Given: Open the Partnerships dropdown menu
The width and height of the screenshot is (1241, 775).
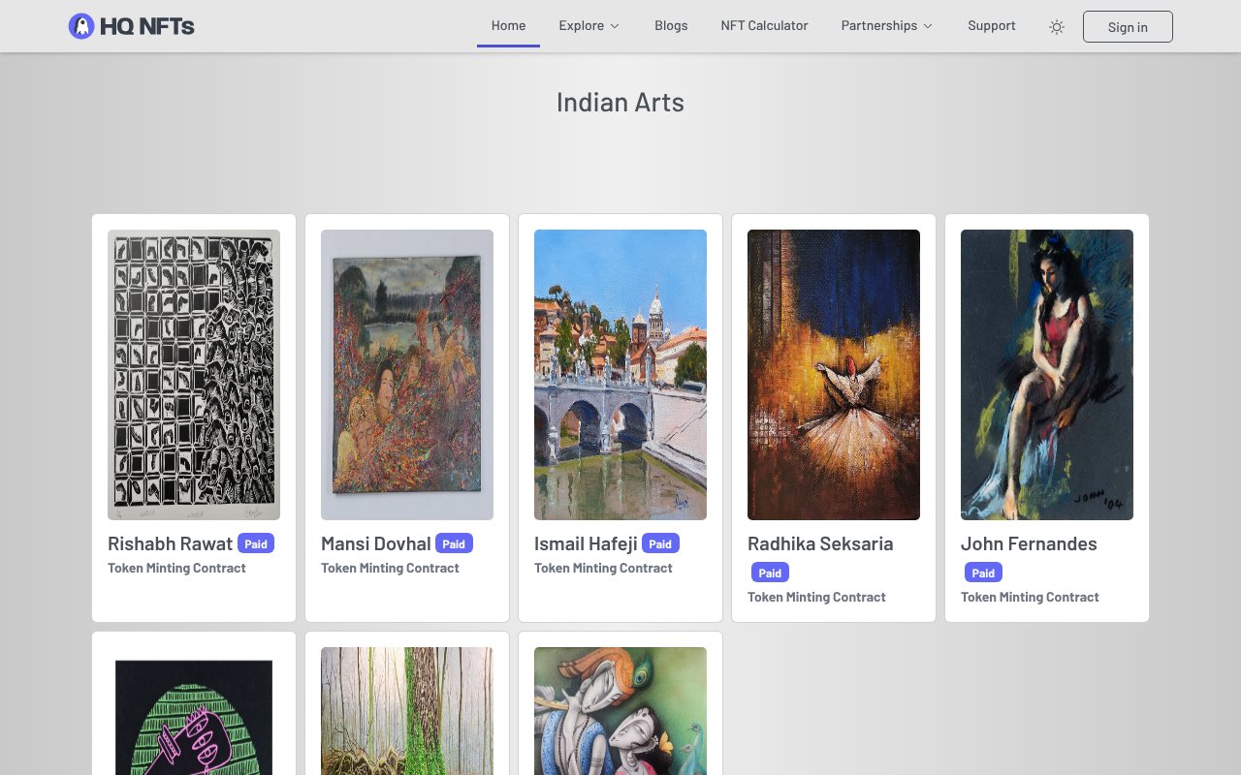Looking at the screenshot, I should (x=886, y=26).
